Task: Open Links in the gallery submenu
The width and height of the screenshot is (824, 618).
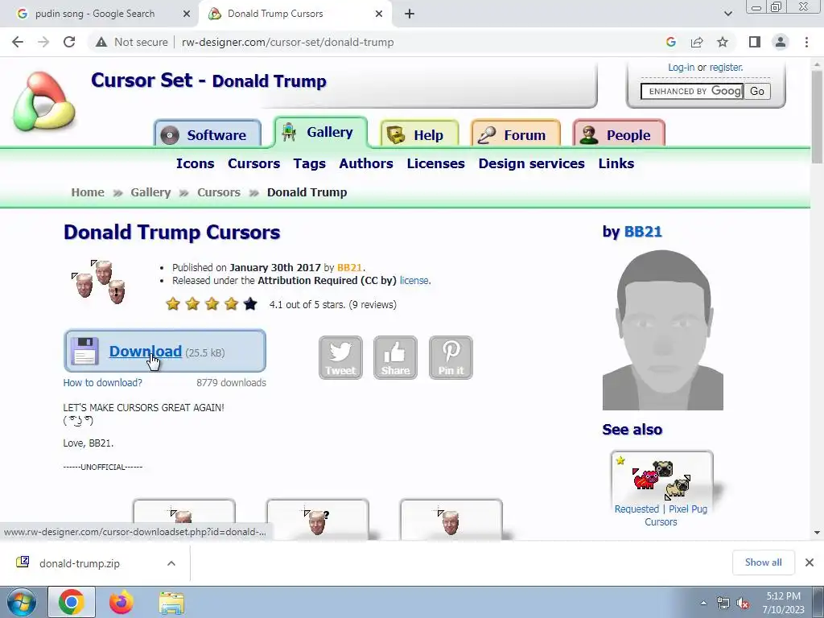Action: pos(616,163)
